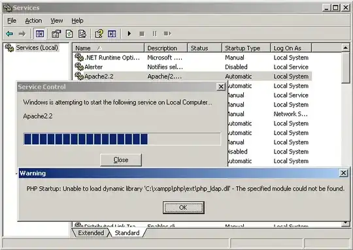Sort by the Description column header
The width and height of the screenshot is (353, 250).
165,48
